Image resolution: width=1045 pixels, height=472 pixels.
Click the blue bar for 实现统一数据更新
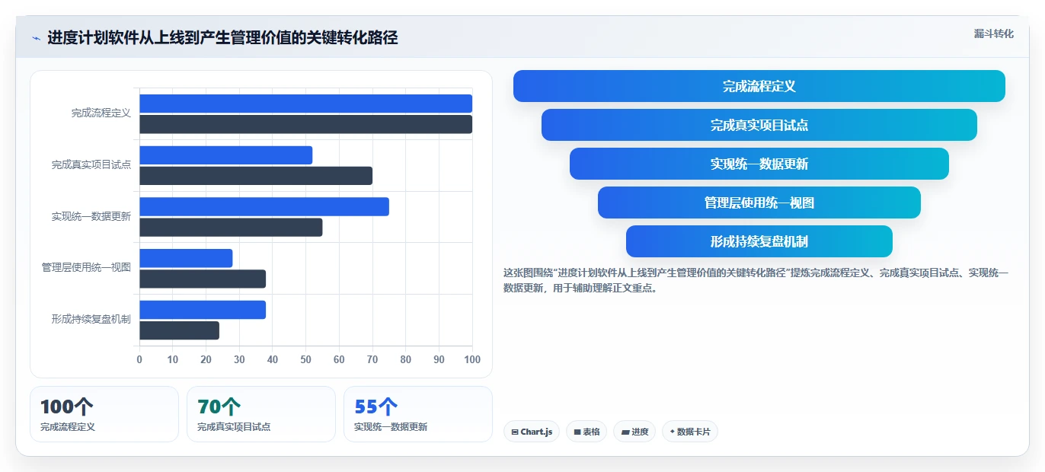click(x=264, y=206)
